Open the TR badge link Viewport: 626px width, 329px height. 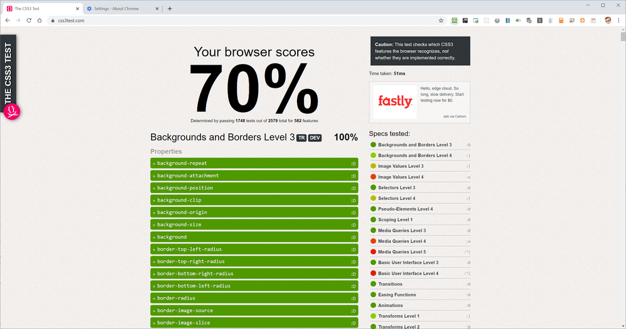tap(301, 138)
